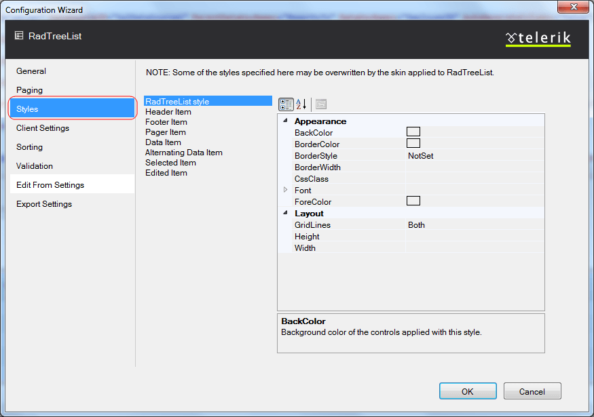Select 'Edited Item' in the style list
Viewport: 594px width, 417px height.
[x=208, y=173]
